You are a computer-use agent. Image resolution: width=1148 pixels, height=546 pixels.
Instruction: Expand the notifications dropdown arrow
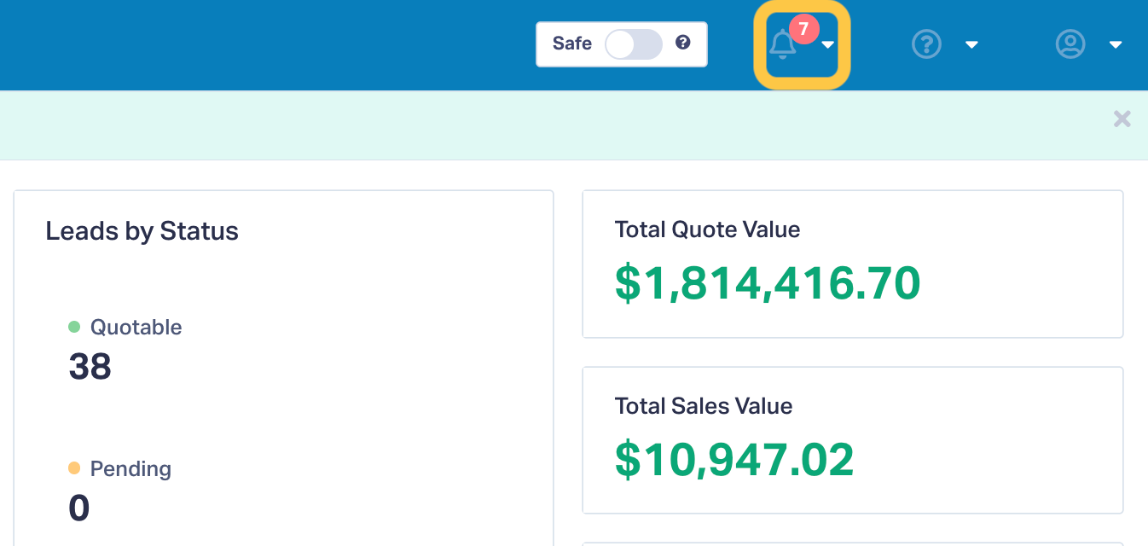[827, 45]
